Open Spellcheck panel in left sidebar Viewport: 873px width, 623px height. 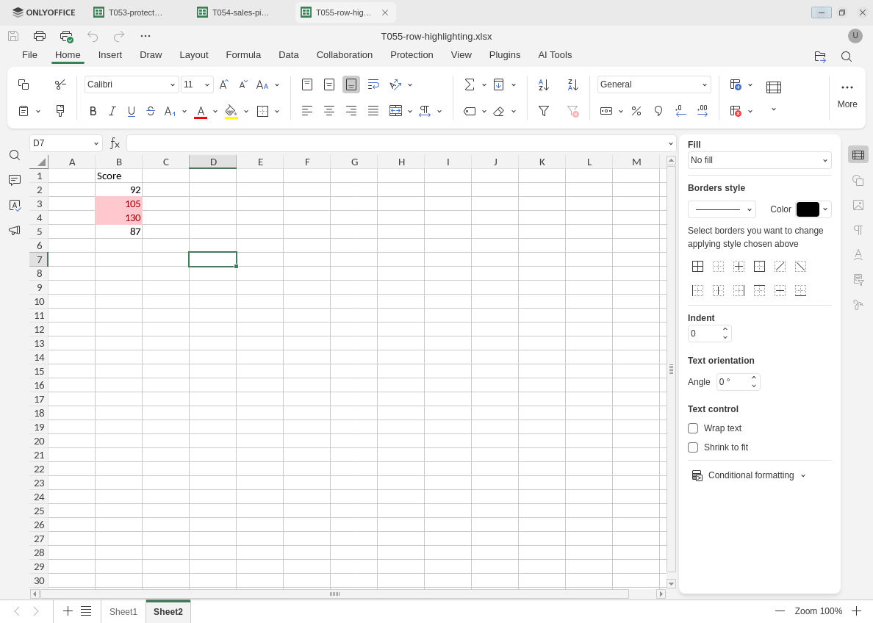click(x=15, y=206)
